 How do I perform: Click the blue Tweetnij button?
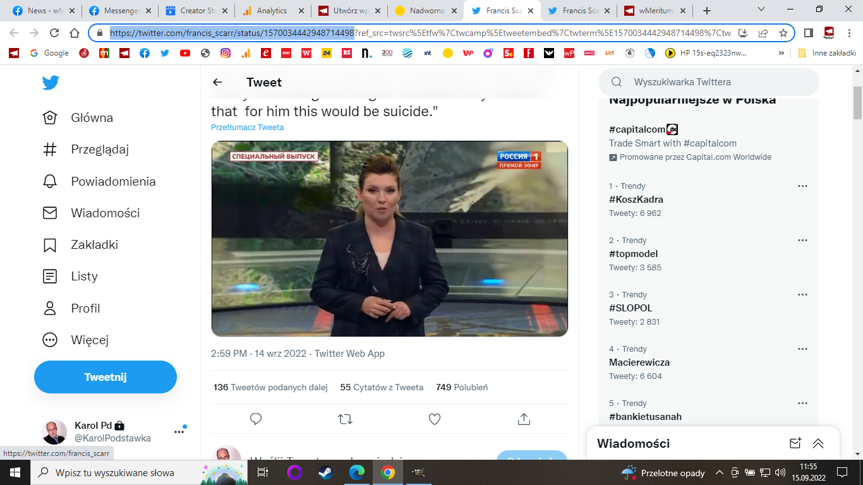(106, 377)
